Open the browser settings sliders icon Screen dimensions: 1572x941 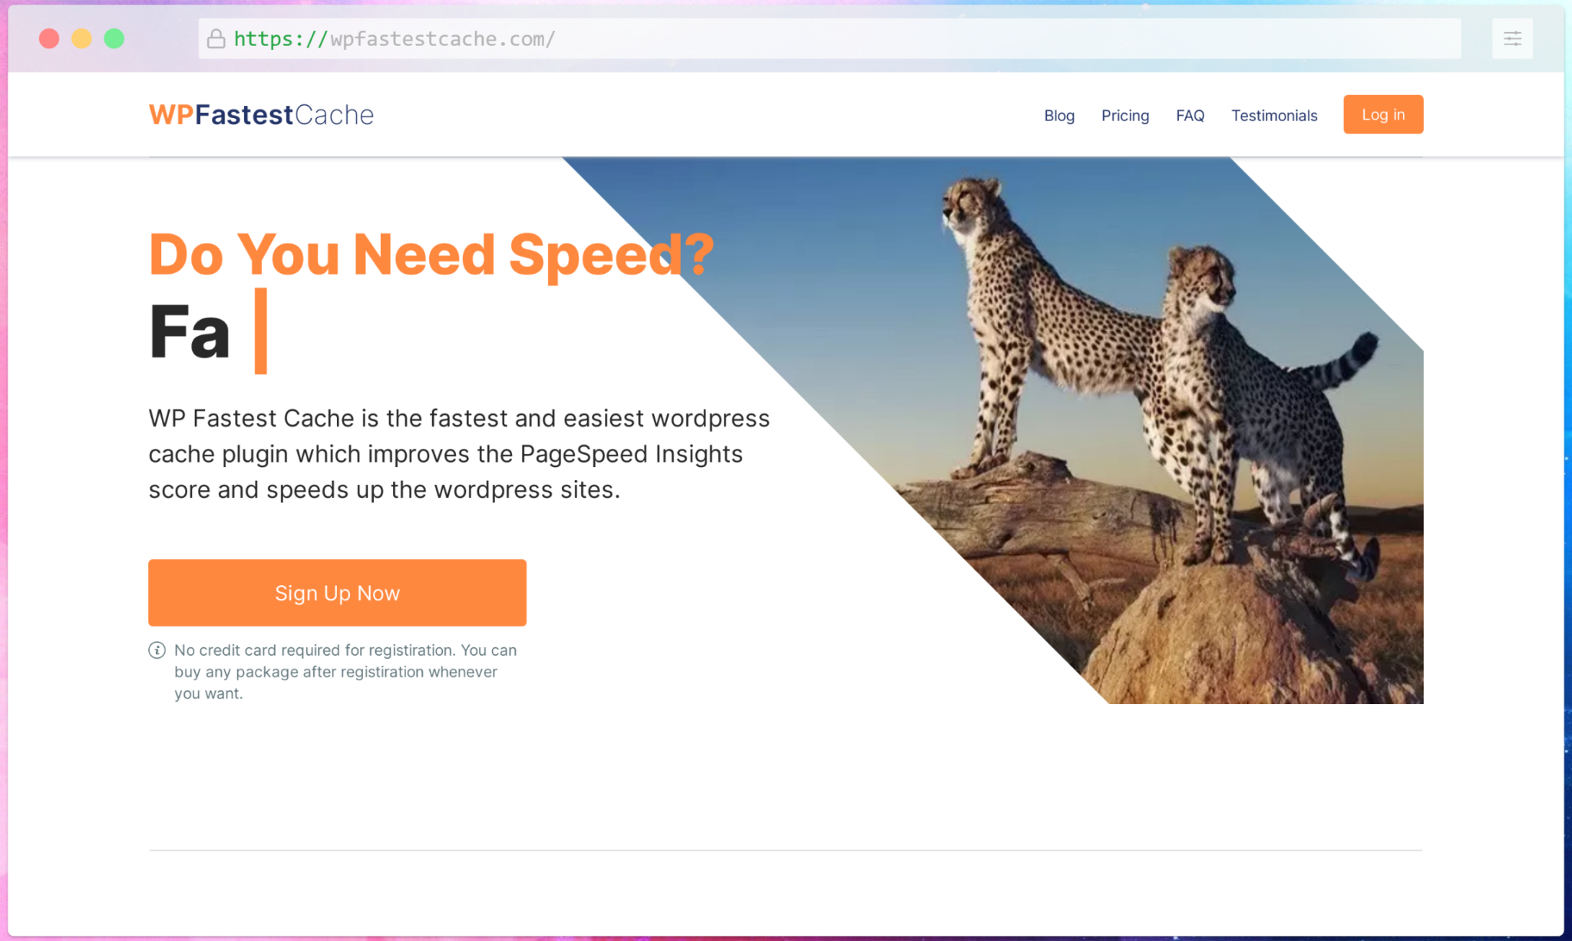[1512, 38]
